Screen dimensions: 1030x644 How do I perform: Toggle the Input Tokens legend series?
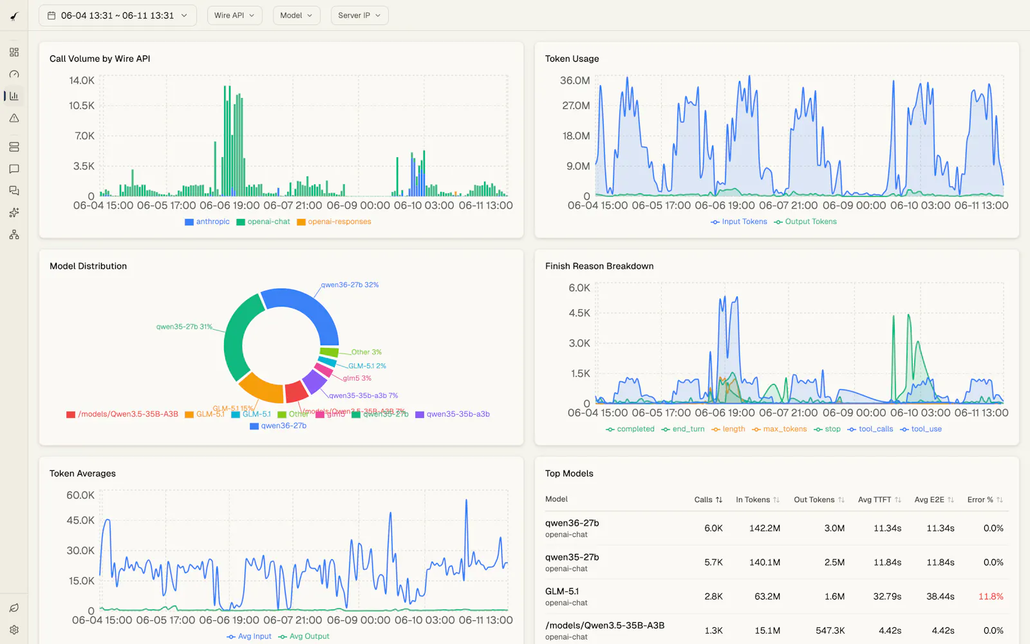pyautogui.click(x=739, y=222)
